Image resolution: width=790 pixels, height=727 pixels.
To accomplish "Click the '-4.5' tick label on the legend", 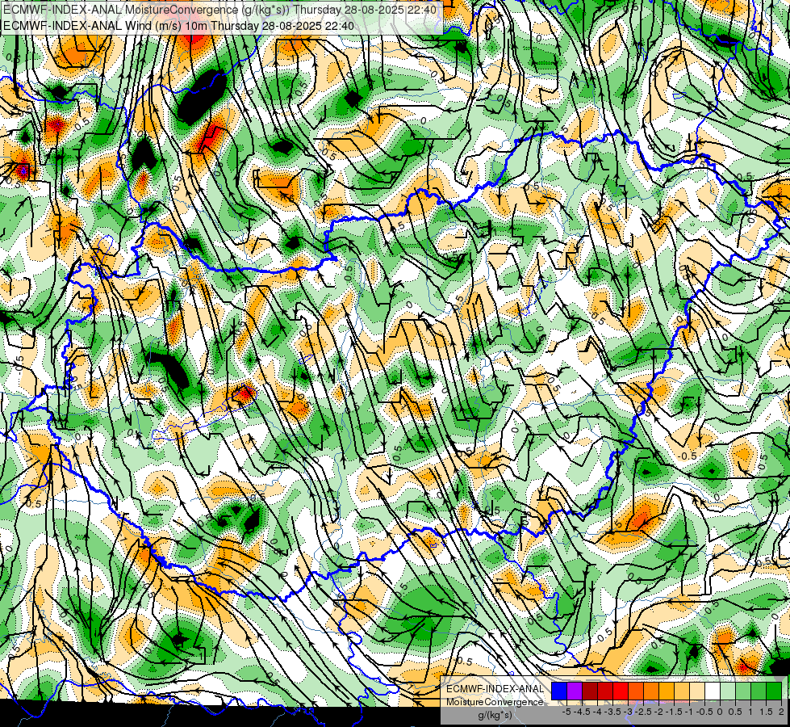I will pyautogui.click(x=582, y=712).
